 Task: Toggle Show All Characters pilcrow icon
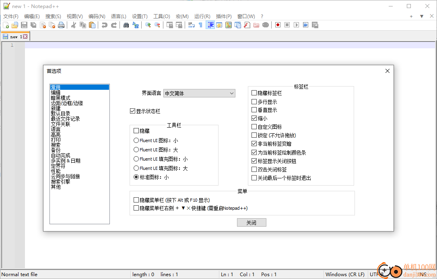coord(200,25)
